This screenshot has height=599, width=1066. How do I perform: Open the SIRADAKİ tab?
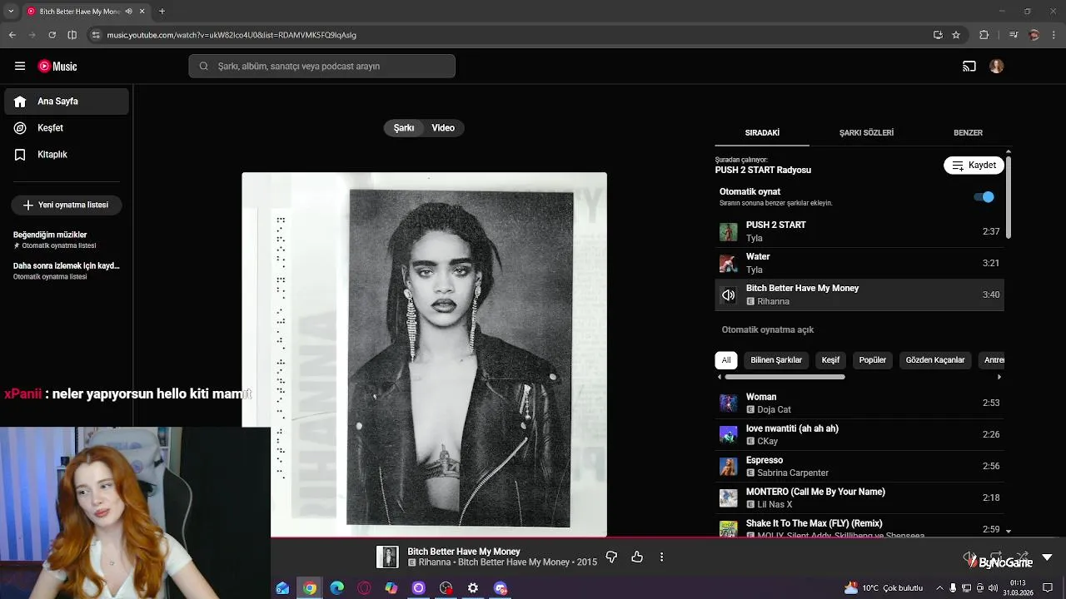click(762, 133)
